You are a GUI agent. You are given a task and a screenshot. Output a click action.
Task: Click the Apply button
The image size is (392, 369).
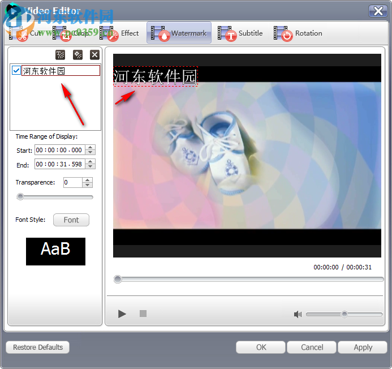coord(363,347)
